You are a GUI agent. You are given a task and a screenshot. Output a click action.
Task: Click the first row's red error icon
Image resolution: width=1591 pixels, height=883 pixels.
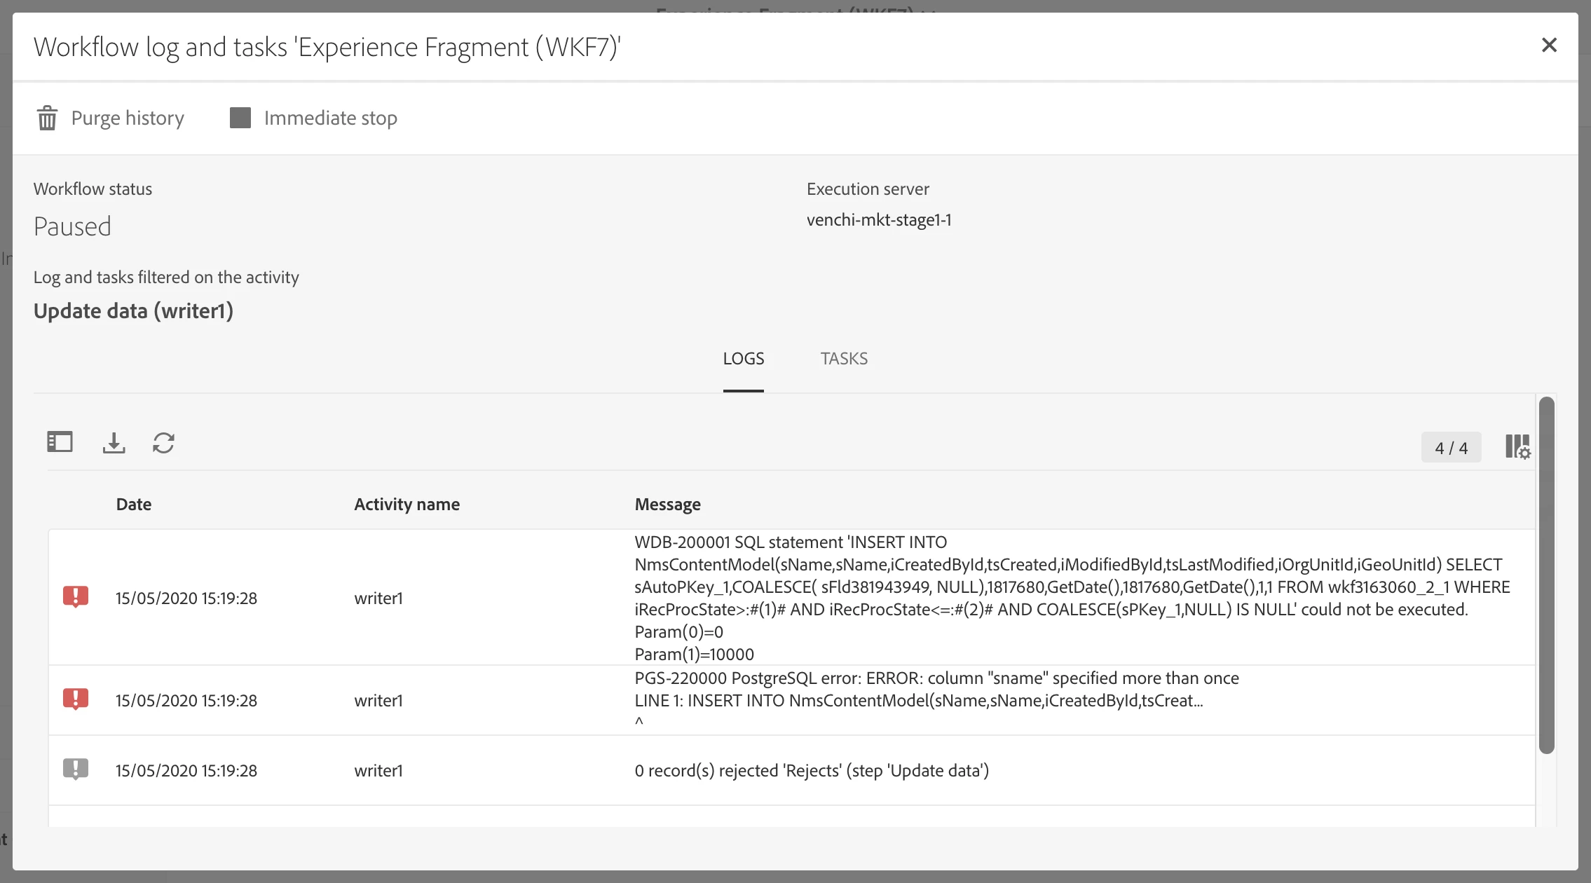click(76, 597)
